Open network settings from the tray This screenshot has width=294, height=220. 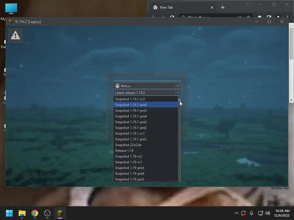[260, 213]
